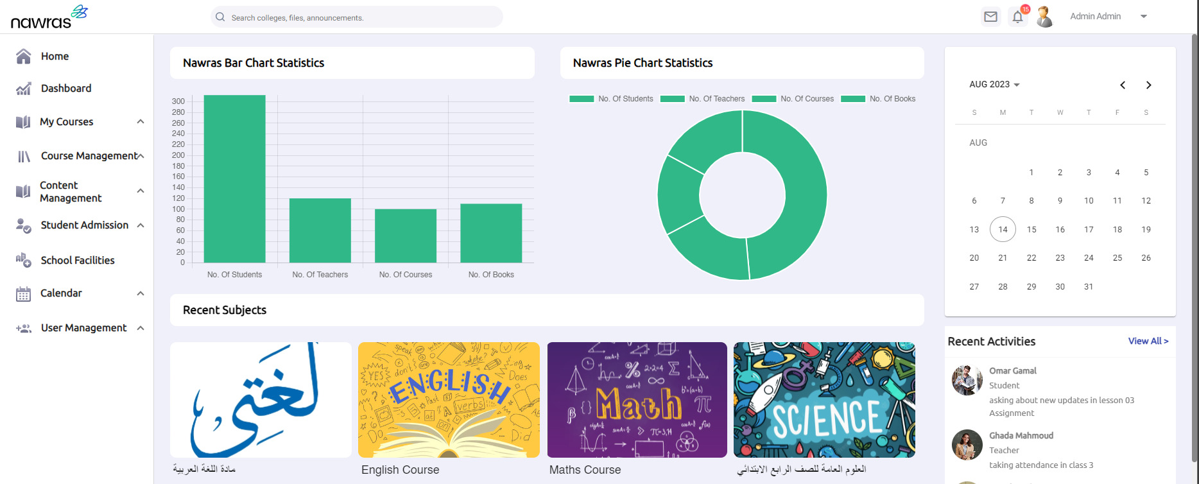Click the search magnifier icon
This screenshot has height=484, width=1199.
pos(220,17)
